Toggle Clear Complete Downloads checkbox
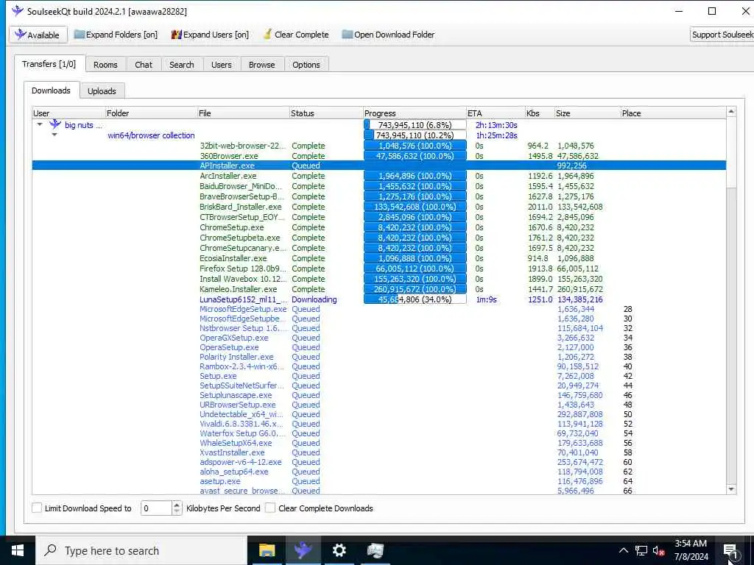This screenshot has width=754, height=565. 270,508
